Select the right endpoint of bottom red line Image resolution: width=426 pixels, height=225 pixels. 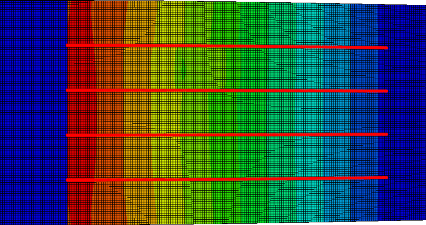tap(386, 177)
